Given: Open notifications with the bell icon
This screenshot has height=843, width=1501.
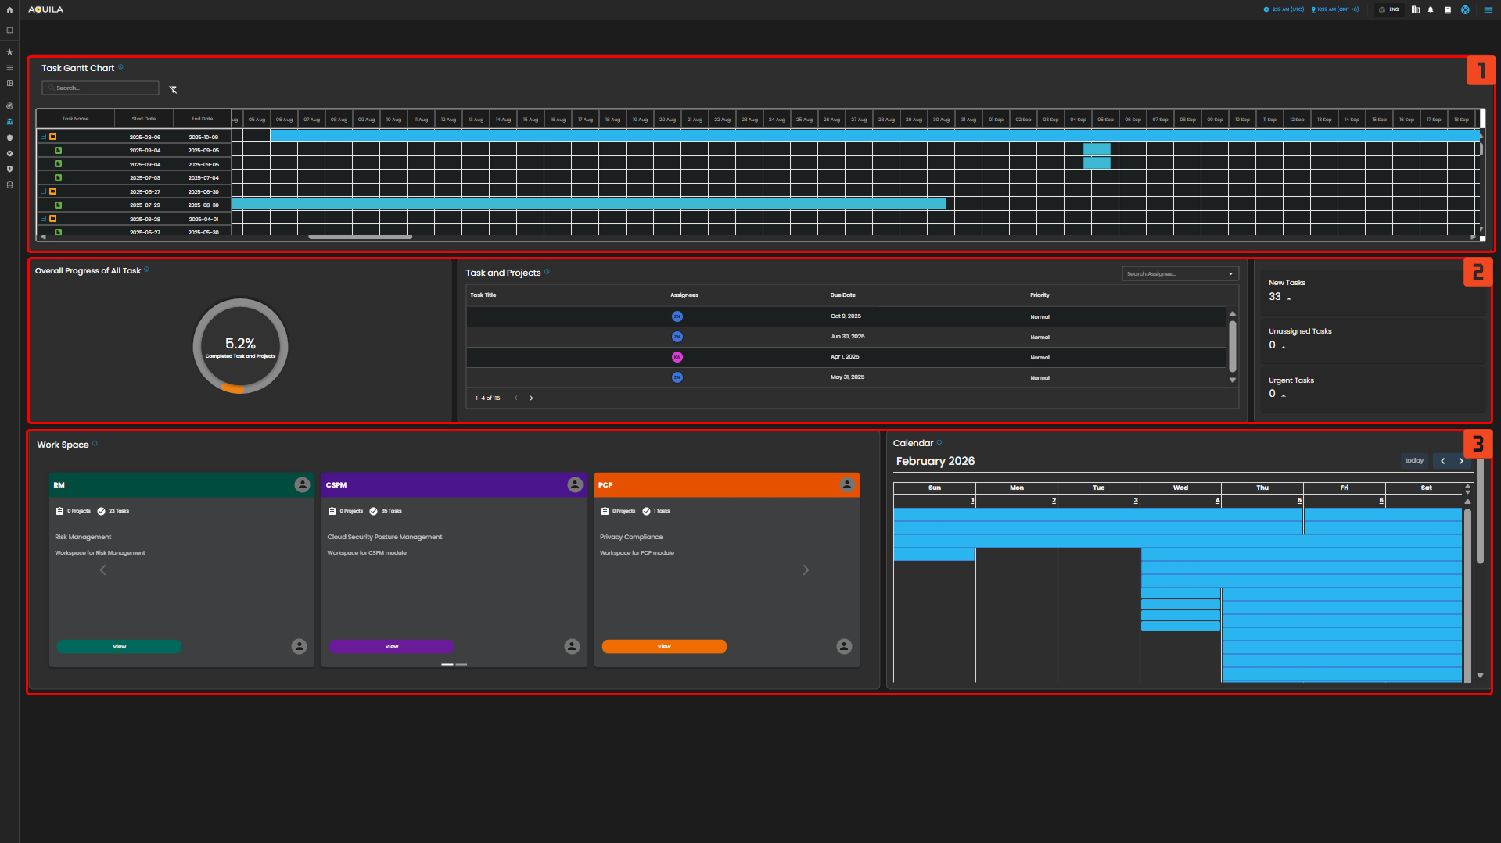Looking at the screenshot, I should pyautogui.click(x=1431, y=10).
